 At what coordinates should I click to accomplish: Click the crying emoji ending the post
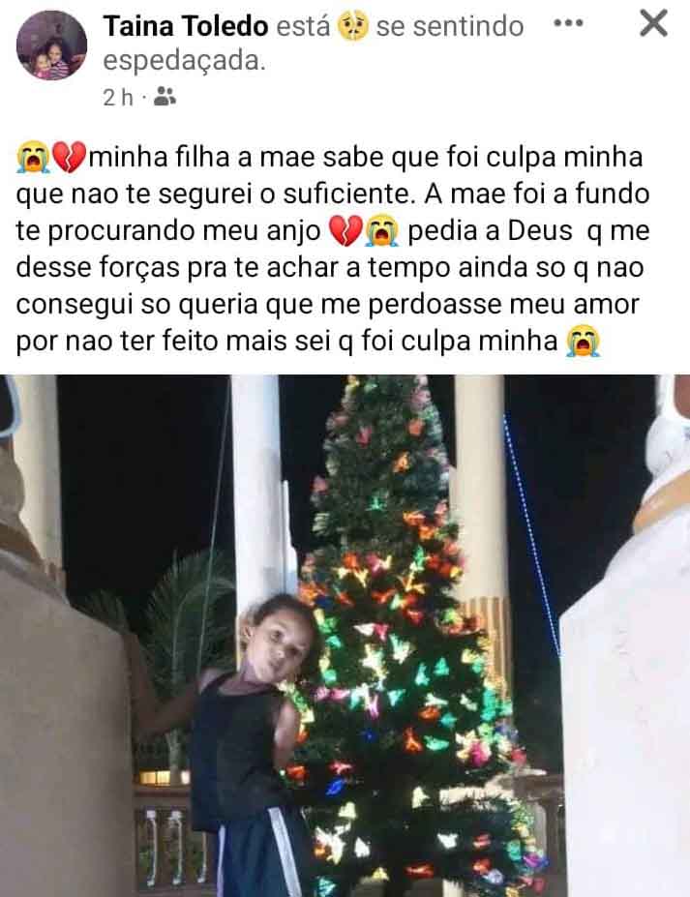[x=583, y=341]
